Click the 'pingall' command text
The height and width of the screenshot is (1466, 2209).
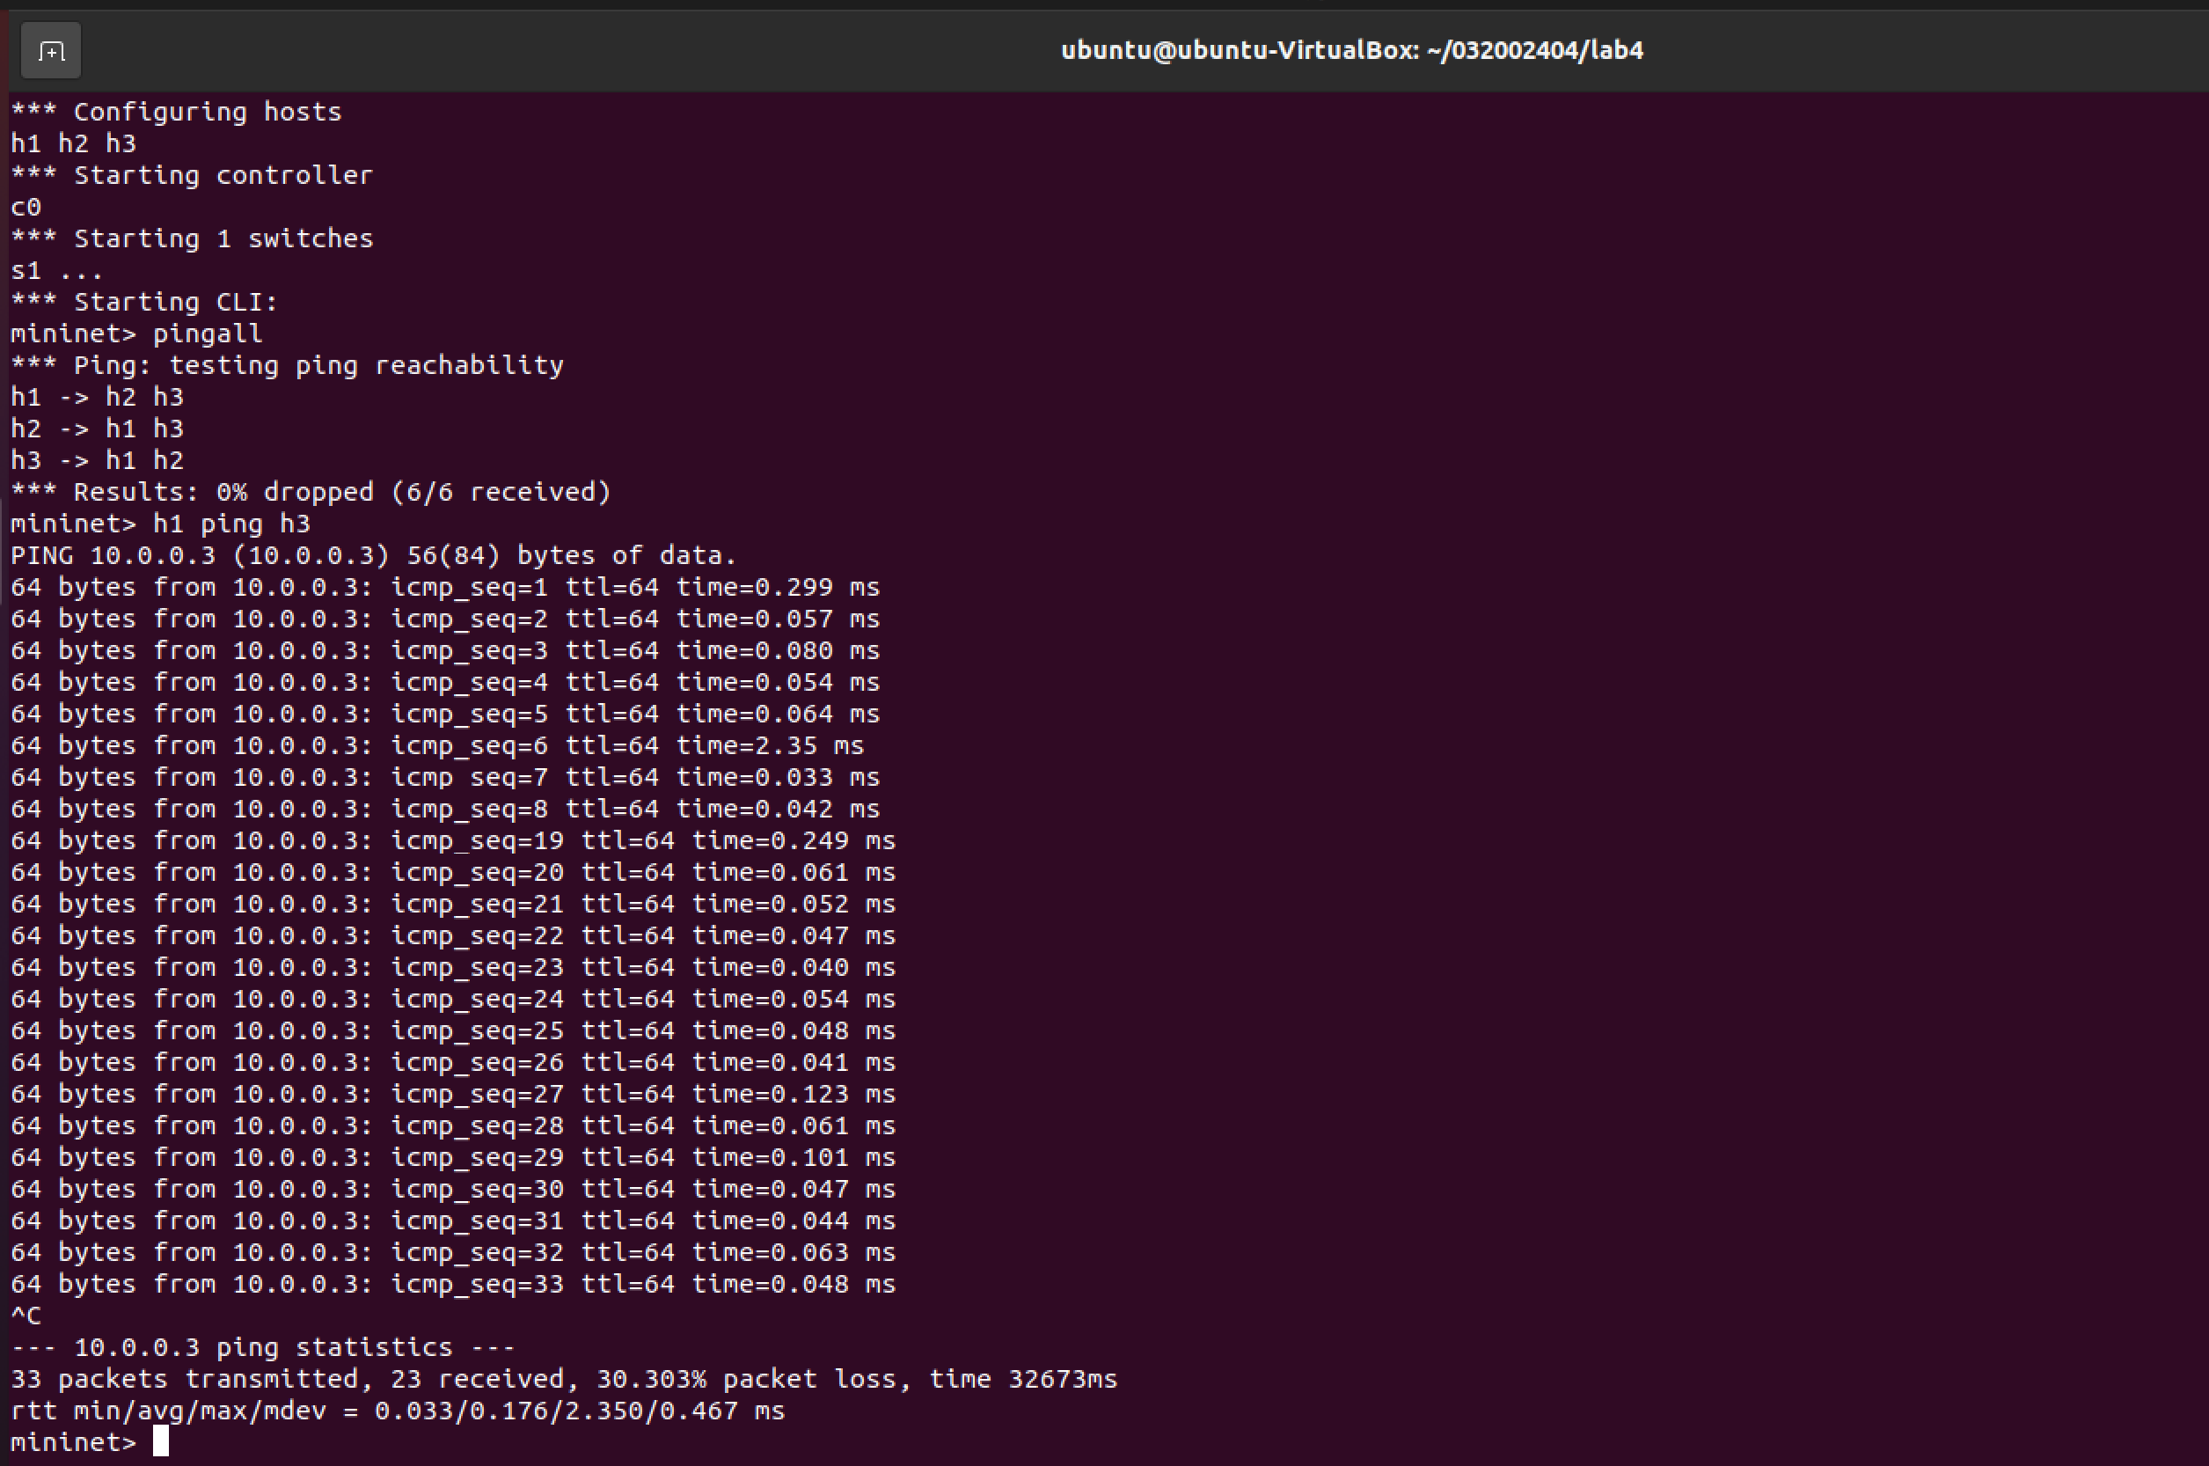[208, 334]
